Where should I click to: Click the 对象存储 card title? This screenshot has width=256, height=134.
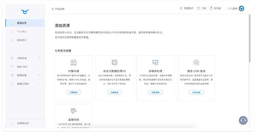pos(74,71)
